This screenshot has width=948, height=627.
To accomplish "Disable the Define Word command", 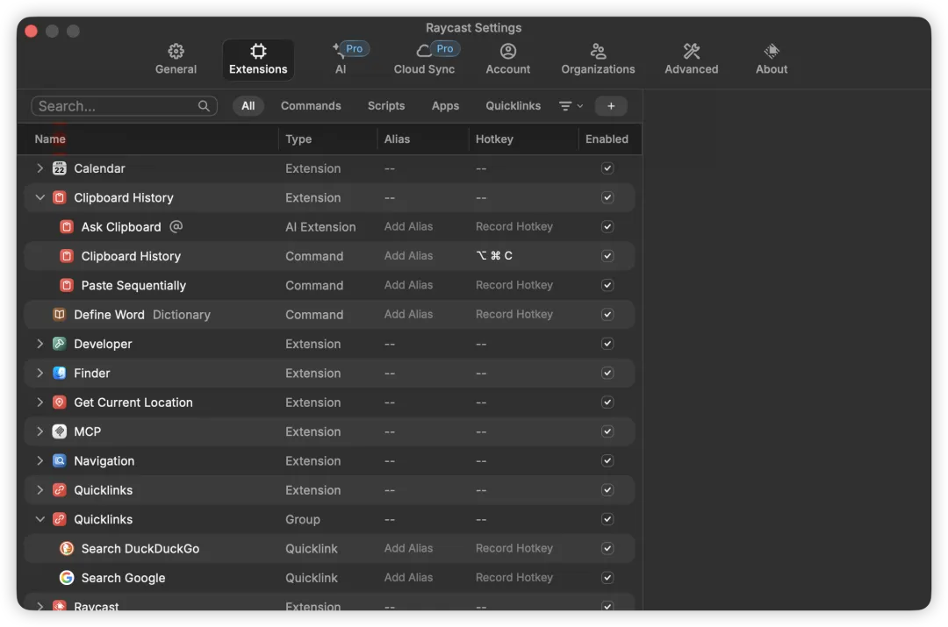I will point(607,314).
